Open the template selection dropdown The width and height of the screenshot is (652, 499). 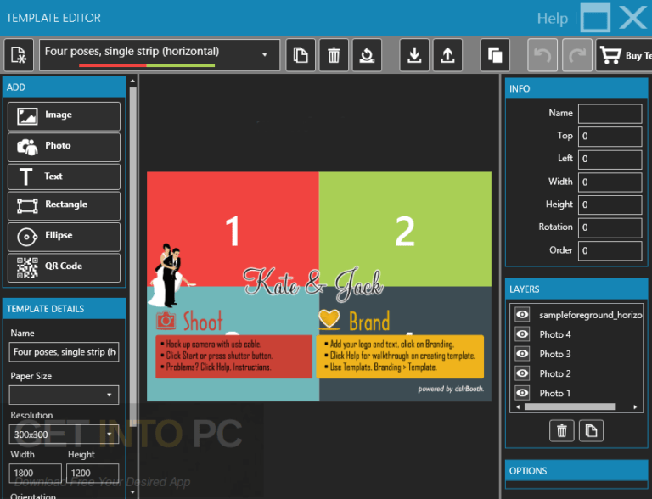tap(160, 55)
